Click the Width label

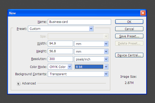click(42, 43)
